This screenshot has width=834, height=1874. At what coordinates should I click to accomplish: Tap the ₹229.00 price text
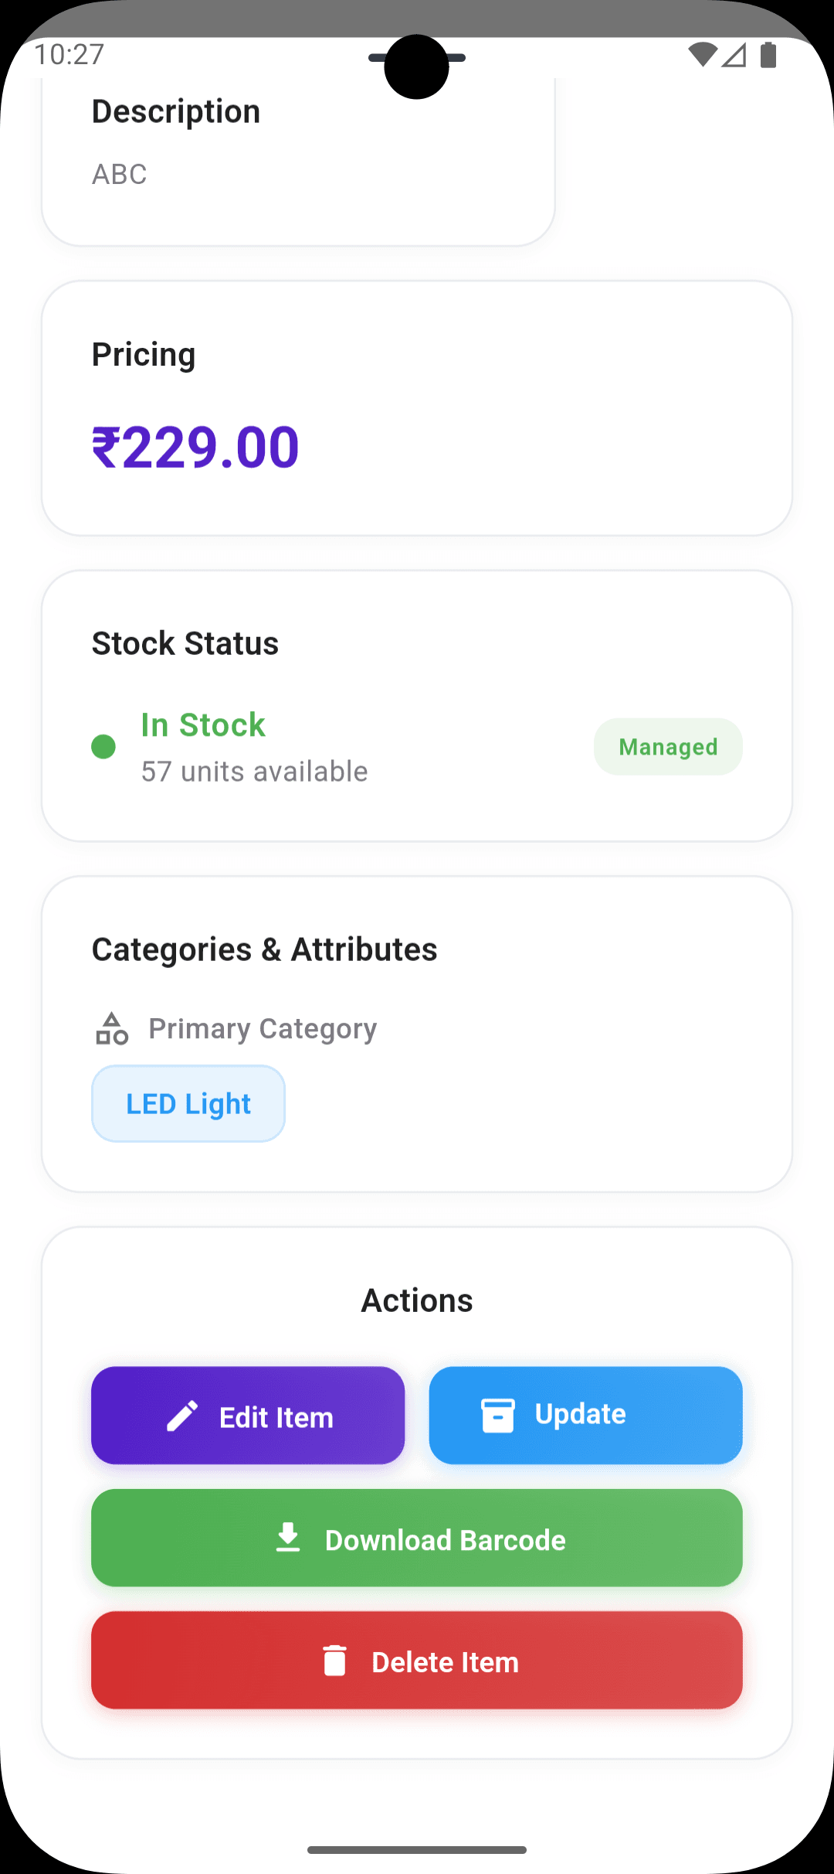pos(195,448)
